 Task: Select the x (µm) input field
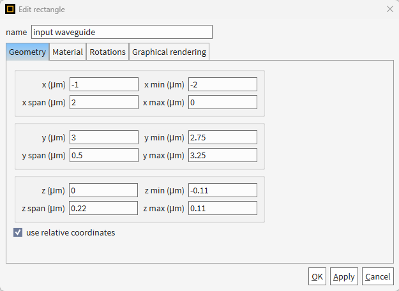(x=104, y=84)
